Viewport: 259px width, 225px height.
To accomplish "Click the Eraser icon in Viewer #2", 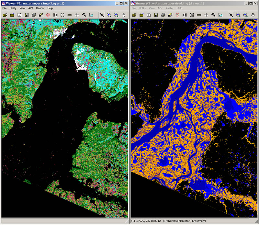I will click(x=41, y=15).
